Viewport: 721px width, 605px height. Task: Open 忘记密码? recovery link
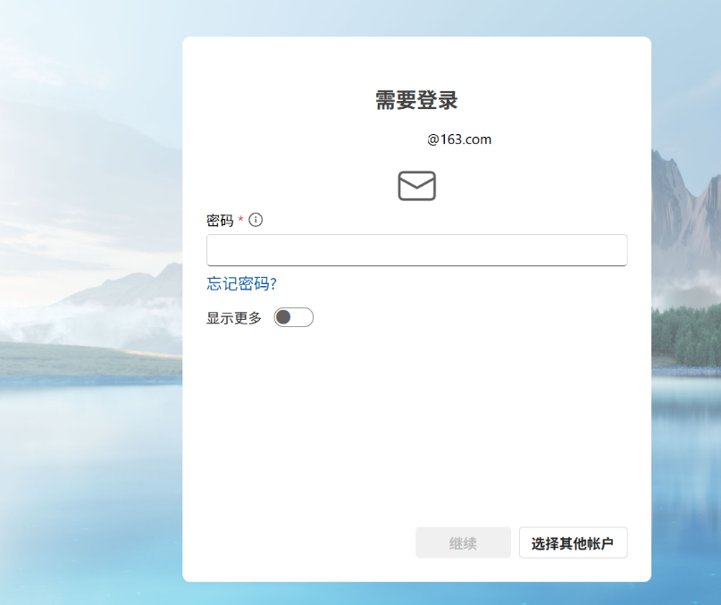[242, 284]
